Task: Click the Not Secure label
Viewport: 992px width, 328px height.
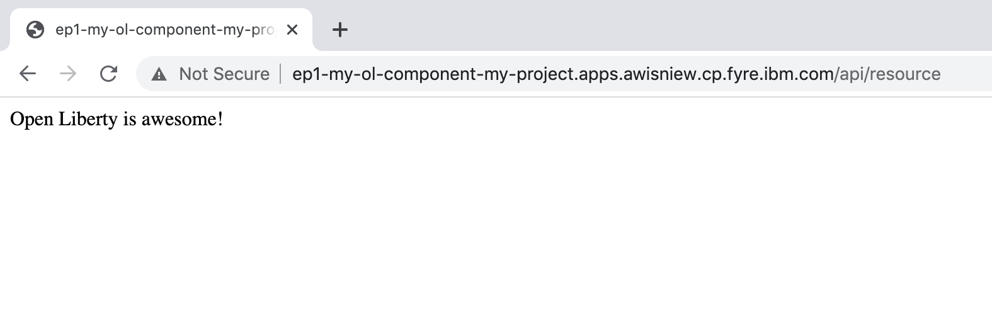Action: [x=224, y=74]
